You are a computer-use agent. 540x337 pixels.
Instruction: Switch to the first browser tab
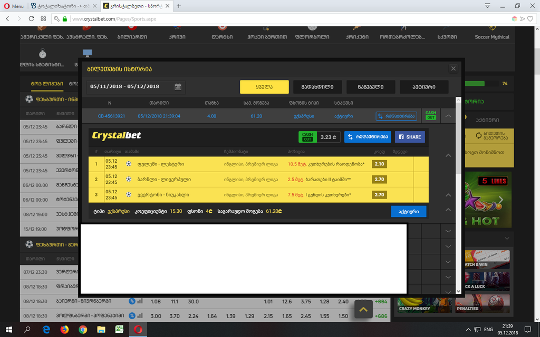coord(63,6)
